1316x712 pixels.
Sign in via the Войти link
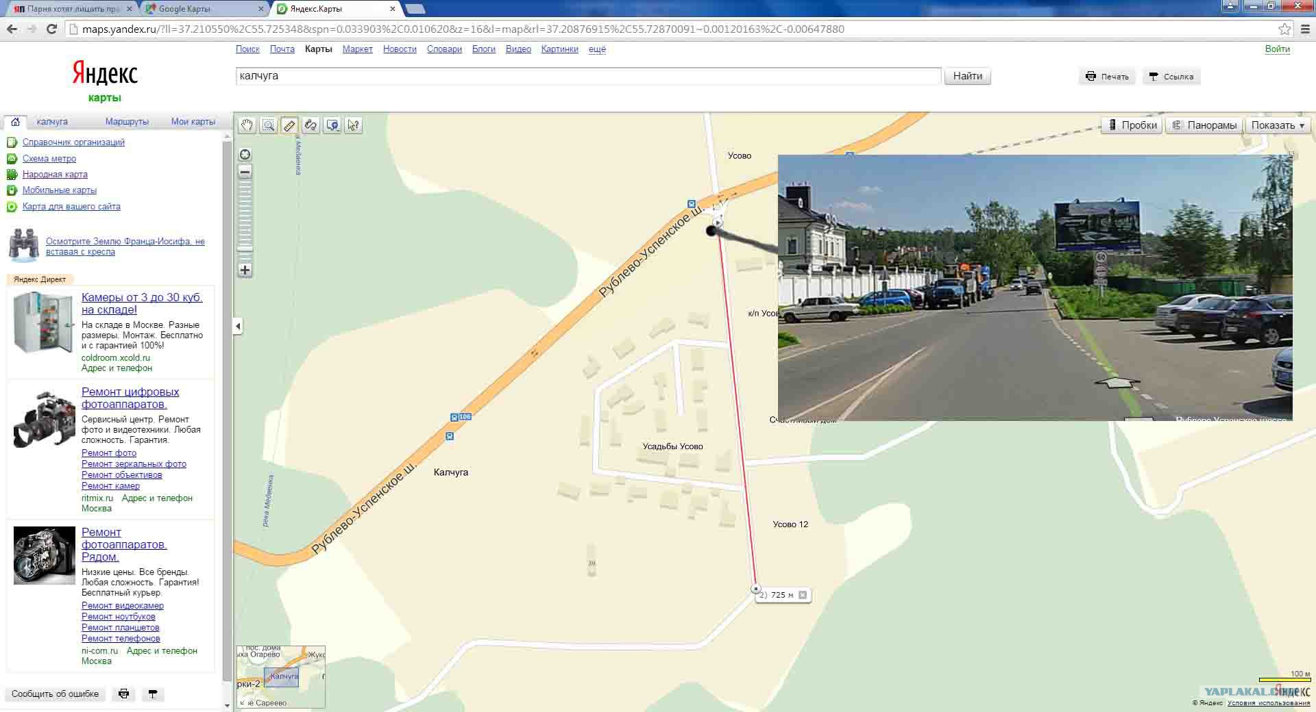[x=1277, y=49]
